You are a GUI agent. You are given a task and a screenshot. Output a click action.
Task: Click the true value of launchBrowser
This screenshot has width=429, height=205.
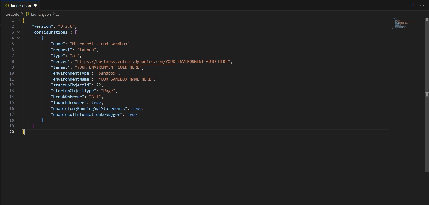click(x=96, y=102)
